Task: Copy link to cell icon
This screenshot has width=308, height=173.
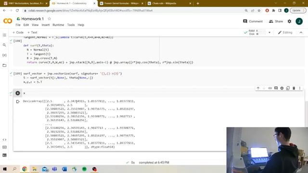Action: 270,88
